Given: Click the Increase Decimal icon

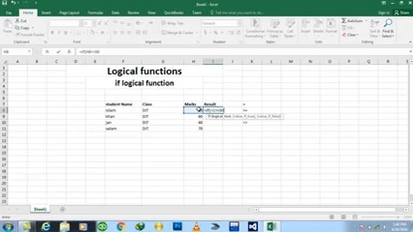Looking at the screenshot, I should pyautogui.click(x=231, y=33).
